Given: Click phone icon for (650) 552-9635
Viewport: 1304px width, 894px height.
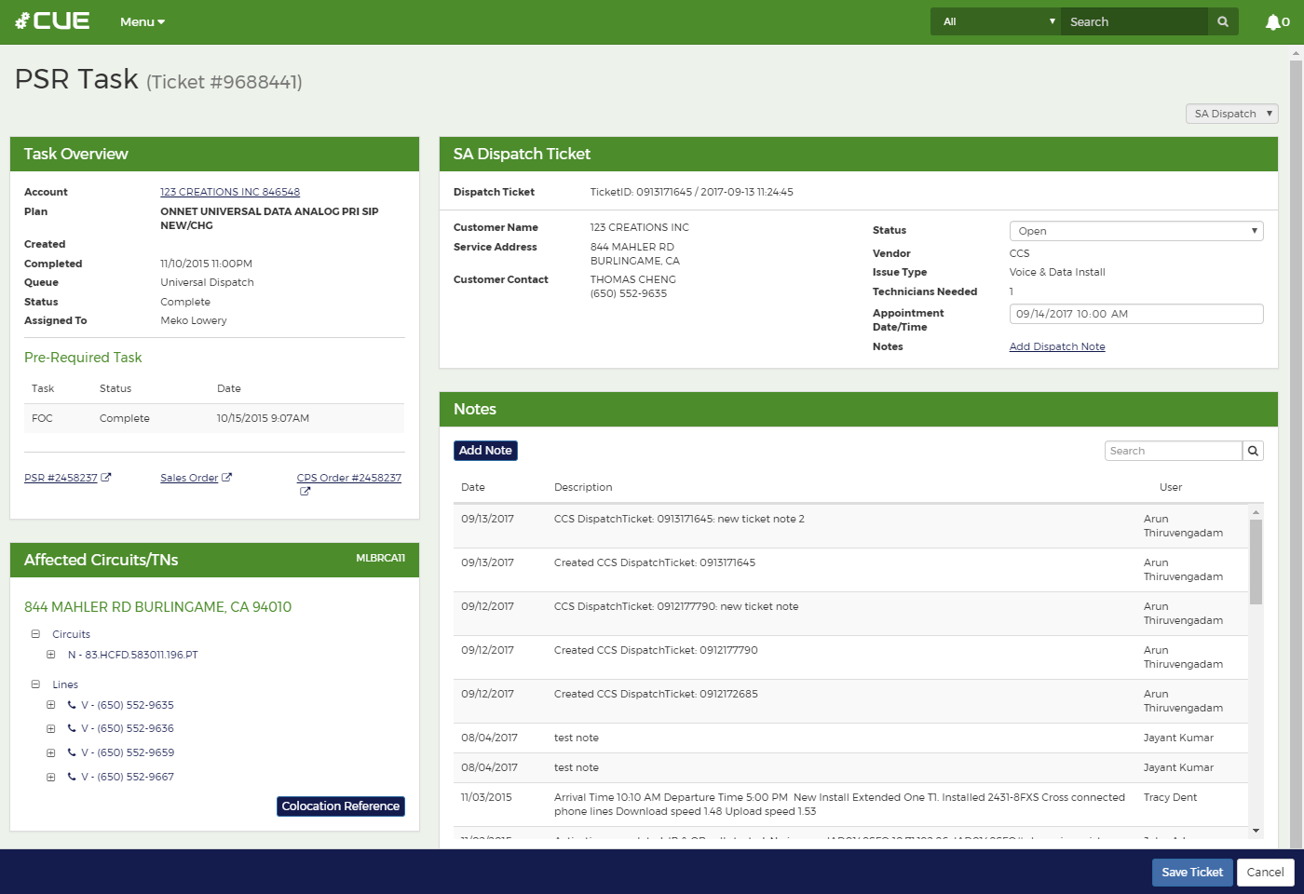Looking at the screenshot, I should coord(72,705).
